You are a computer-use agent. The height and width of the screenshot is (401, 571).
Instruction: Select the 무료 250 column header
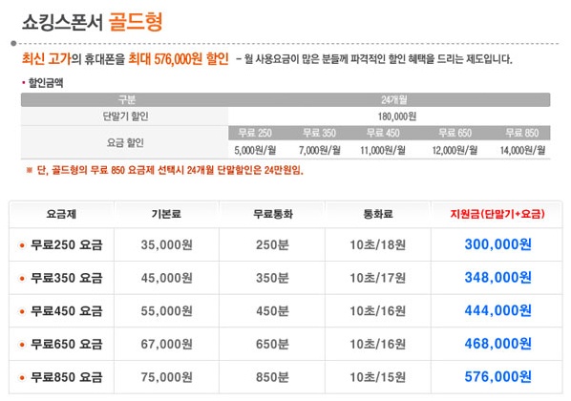click(x=255, y=133)
